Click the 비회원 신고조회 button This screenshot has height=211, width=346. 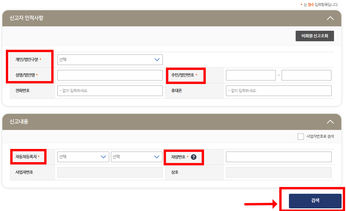pyautogui.click(x=315, y=36)
